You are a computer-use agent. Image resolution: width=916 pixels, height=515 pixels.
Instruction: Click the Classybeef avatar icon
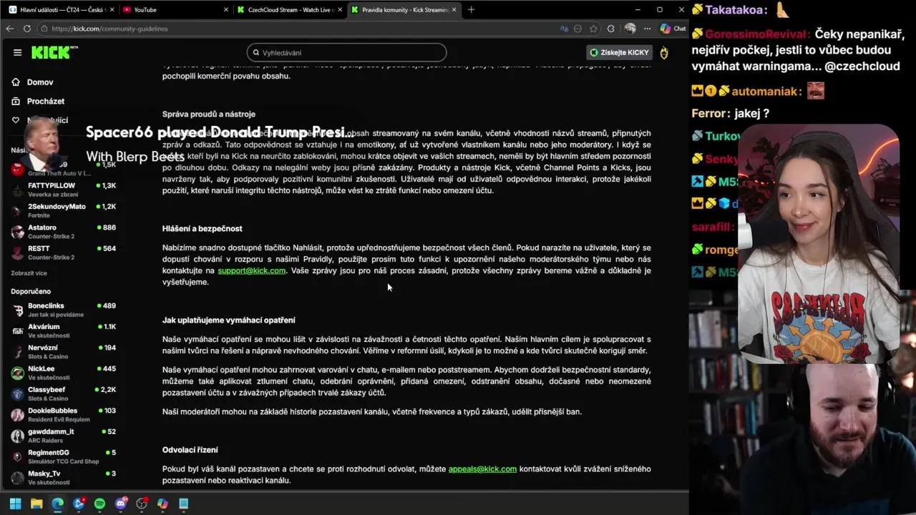click(x=18, y=394)
